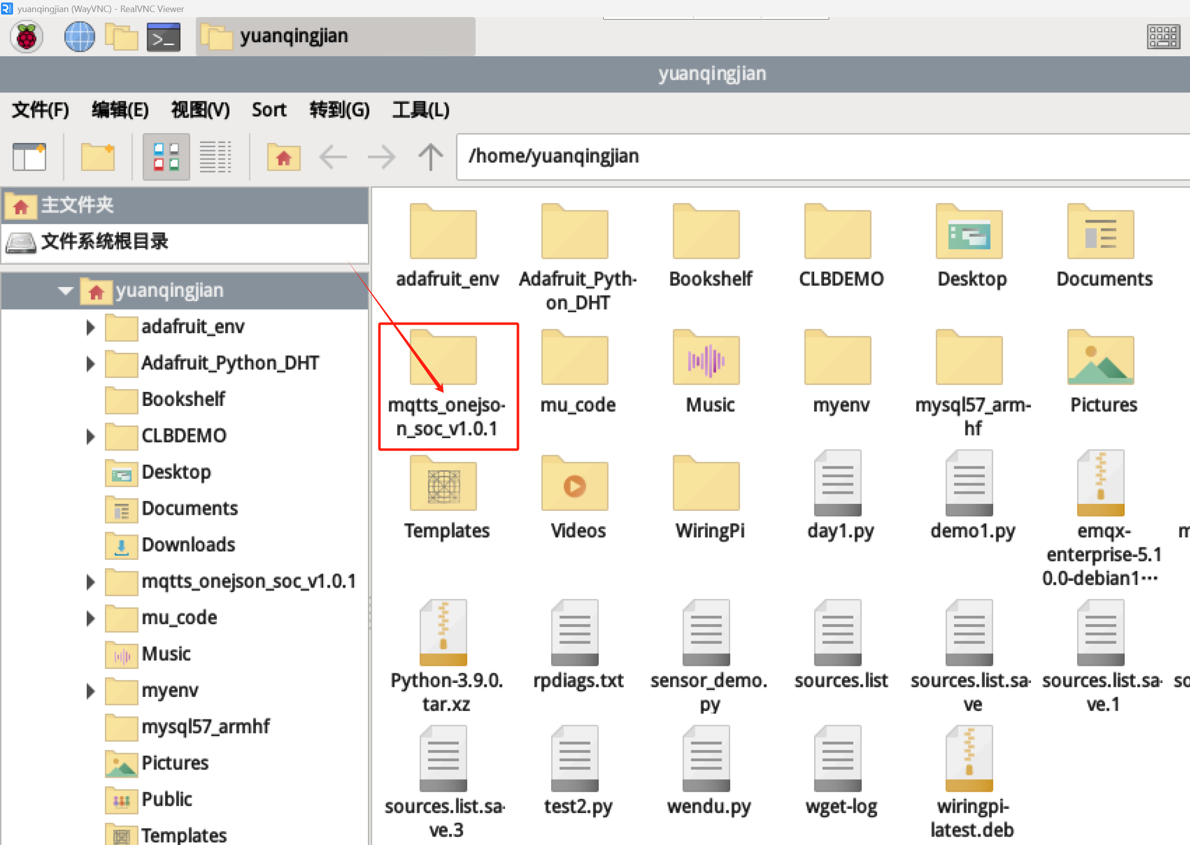Viewport: 1190px width, 845px height.
Task: Expand mu_code in the folder tree
Action: tap(90, 618)
